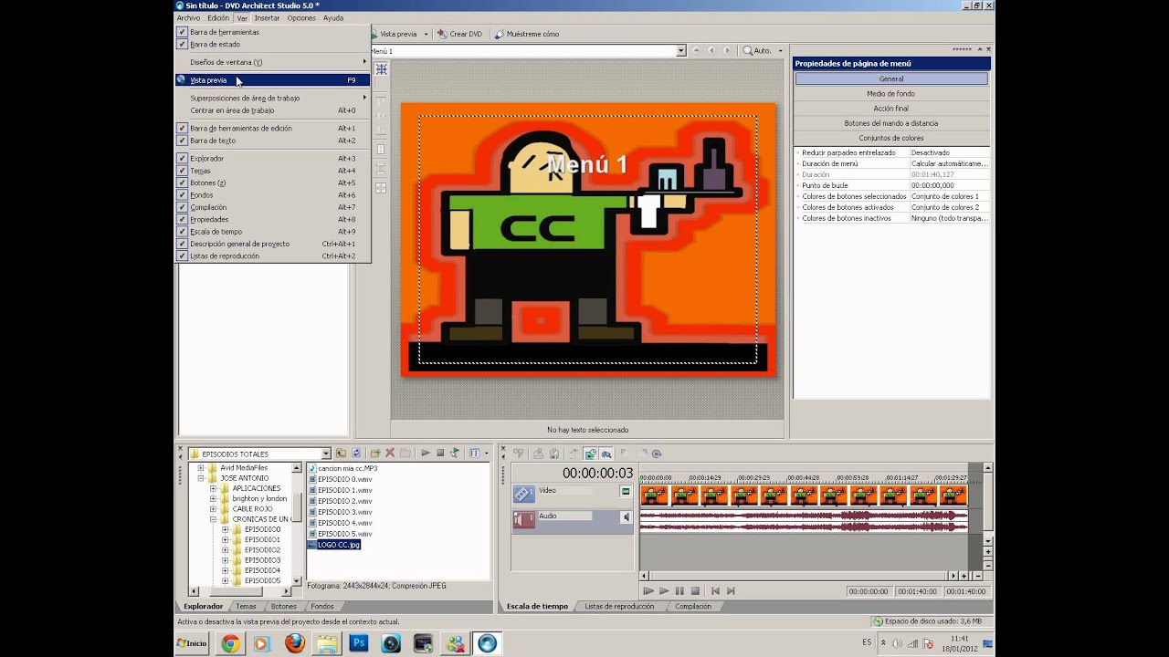The height and width of the screenshot is (657, 1169).
Task: Click the DVD Architect taskbar icon
Action: (x=487, y=644)
